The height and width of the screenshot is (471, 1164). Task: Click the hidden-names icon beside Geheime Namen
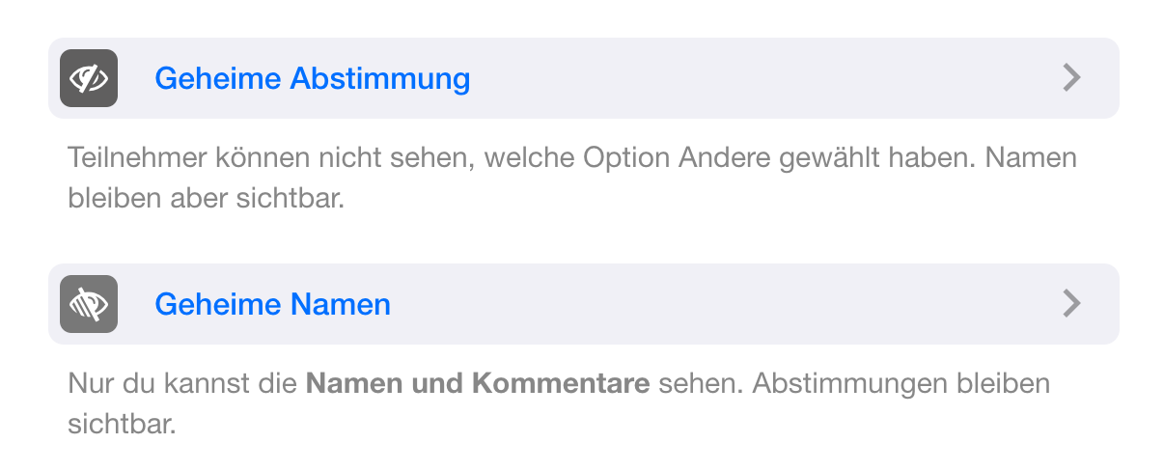pos(88,304)
